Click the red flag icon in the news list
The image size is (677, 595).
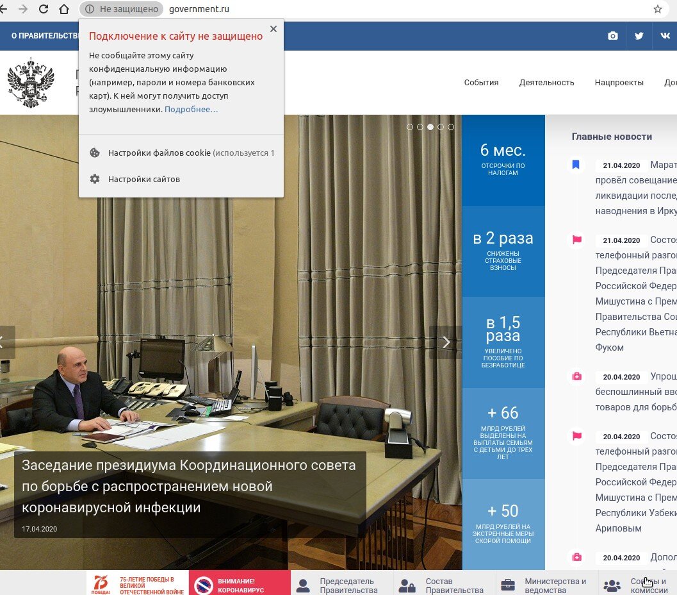[x=576, y=240]
